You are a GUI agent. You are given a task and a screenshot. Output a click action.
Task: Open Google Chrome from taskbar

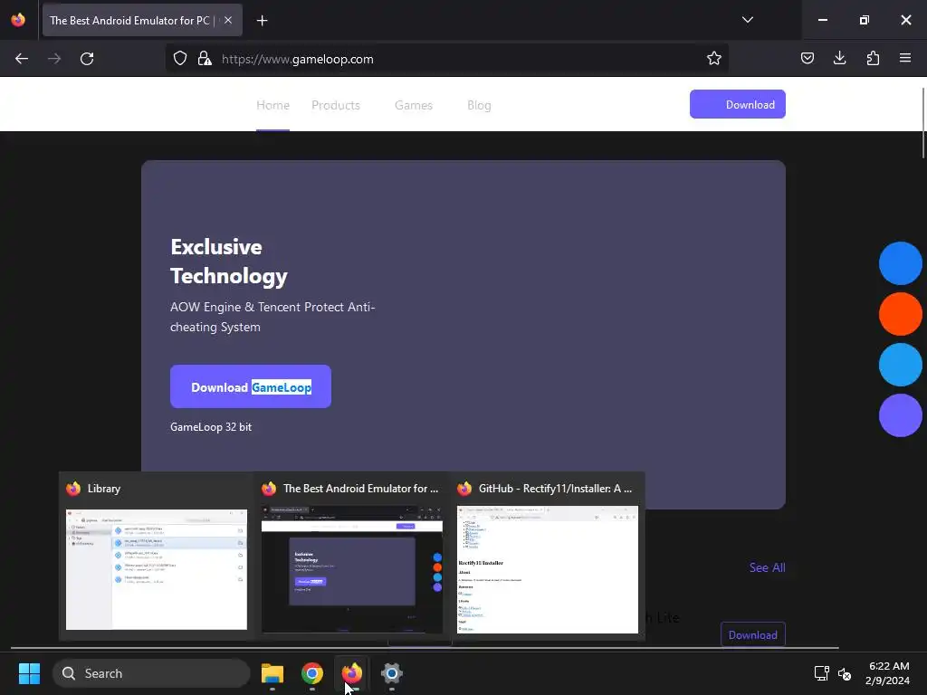(312, 673)
